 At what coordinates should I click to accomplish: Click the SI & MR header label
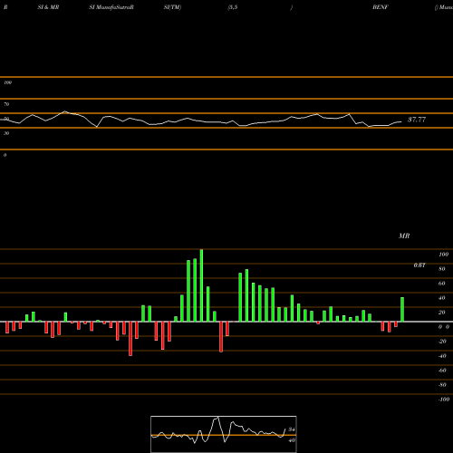click(x=48, y=7)
